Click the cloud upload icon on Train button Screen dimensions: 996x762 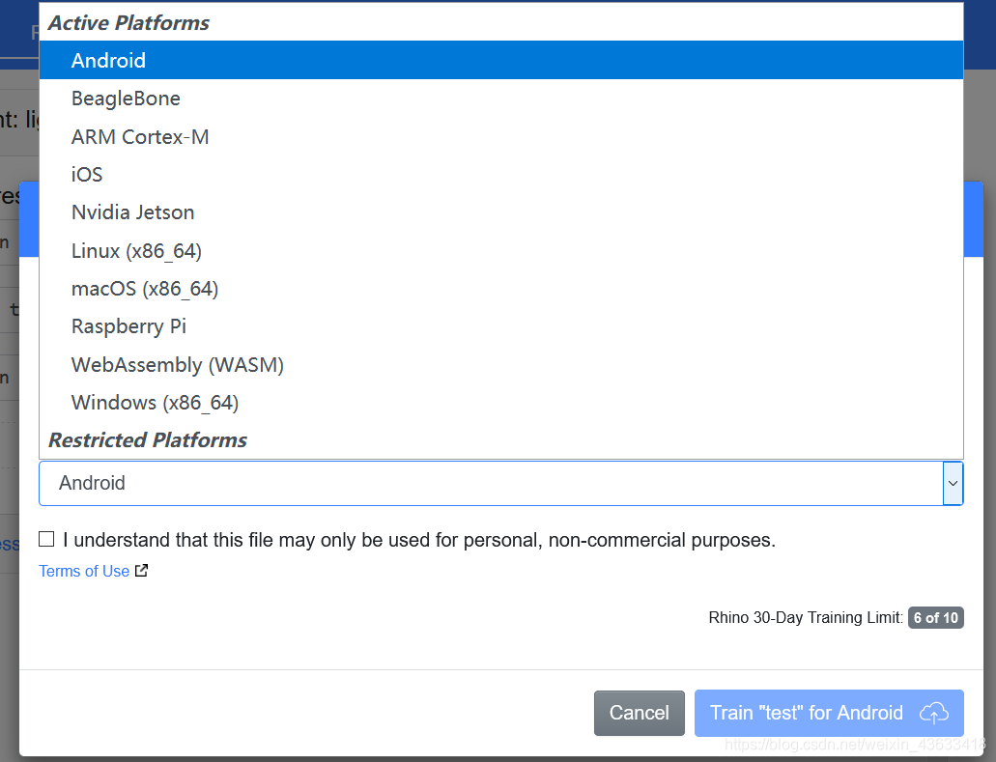[934, 713]
